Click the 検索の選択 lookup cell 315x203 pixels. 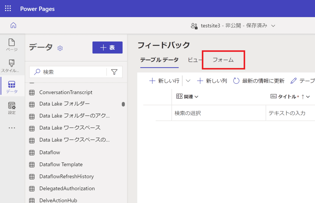[x=219, y=113]
